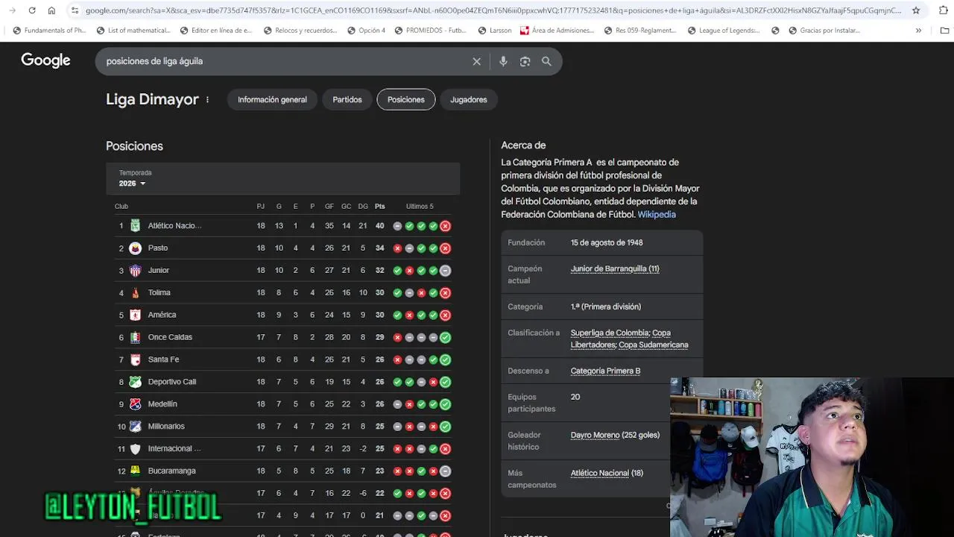Open Opción 4 bookmark
The height and width of the screenshot is (537, 954).
click(365, 31)
